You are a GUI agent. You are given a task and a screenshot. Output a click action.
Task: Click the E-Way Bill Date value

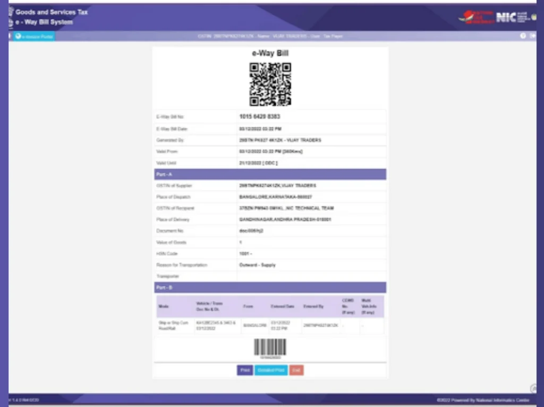point(260,129)
